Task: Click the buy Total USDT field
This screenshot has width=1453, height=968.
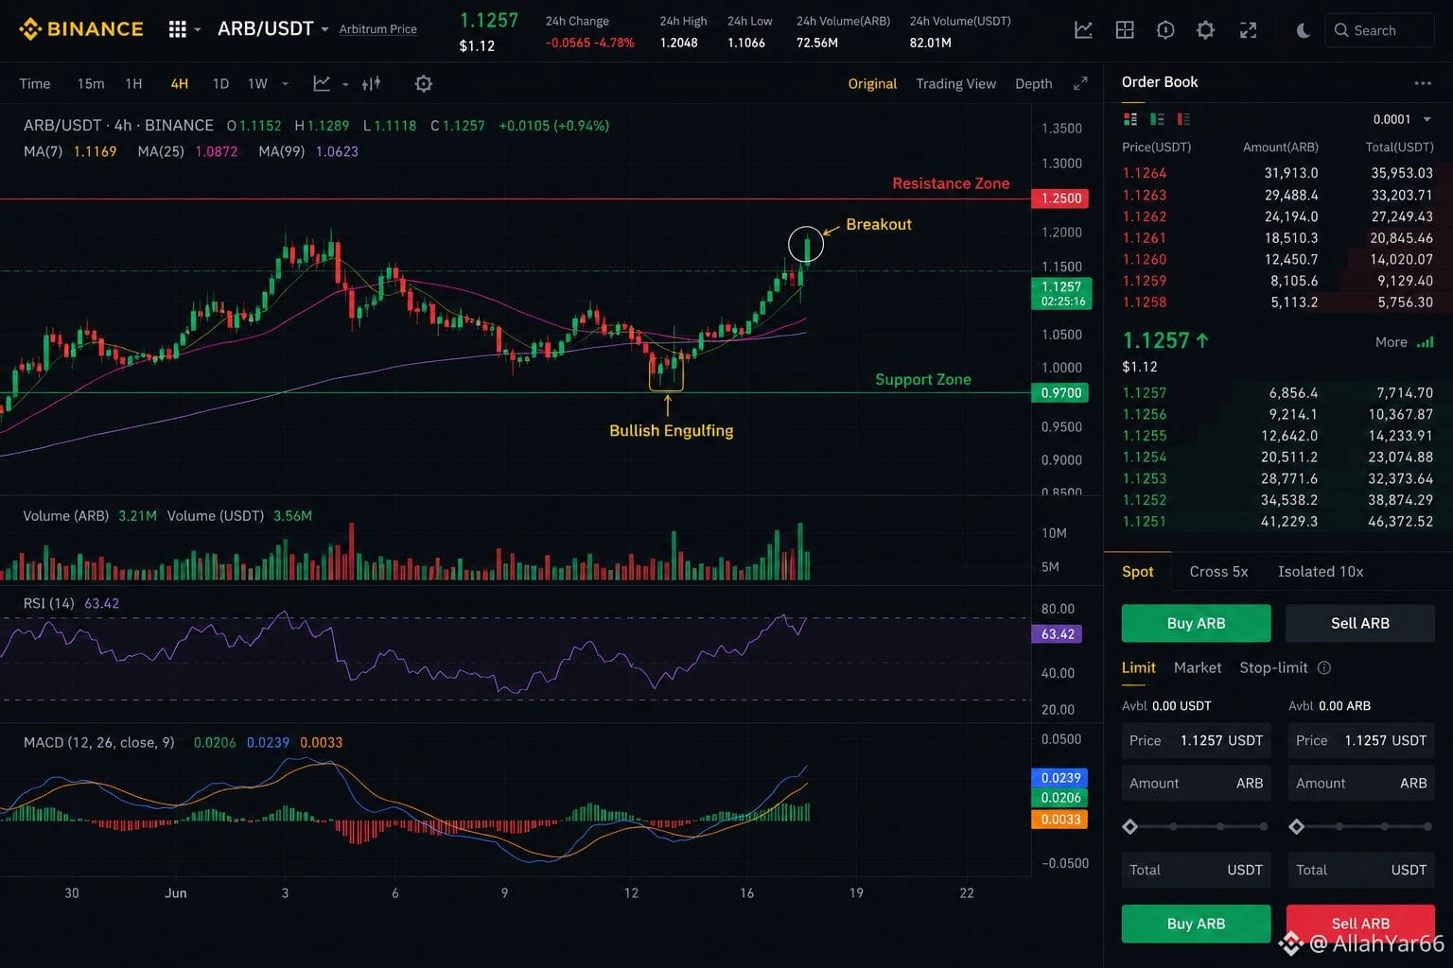Action: pyautogui.click(x=1196, y=870)
